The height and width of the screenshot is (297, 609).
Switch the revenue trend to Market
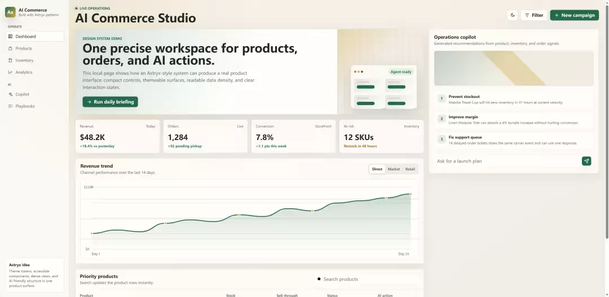pyautogui.click(x=394, y=169)
